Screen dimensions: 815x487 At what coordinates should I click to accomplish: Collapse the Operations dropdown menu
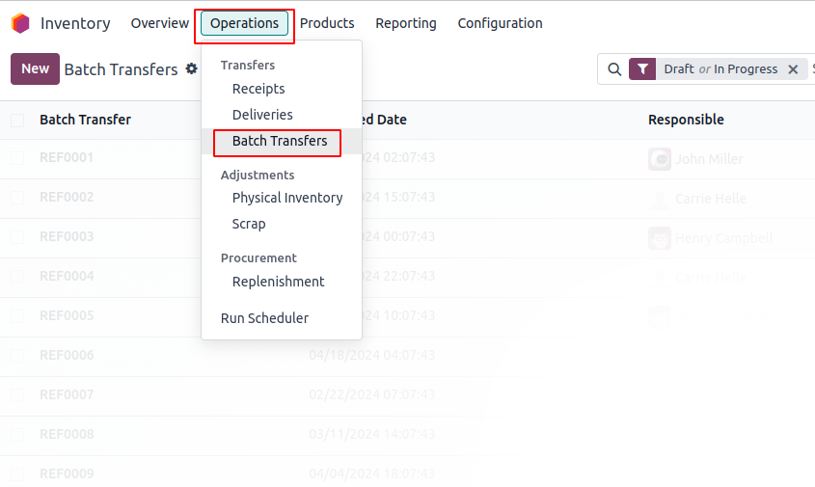244,23
